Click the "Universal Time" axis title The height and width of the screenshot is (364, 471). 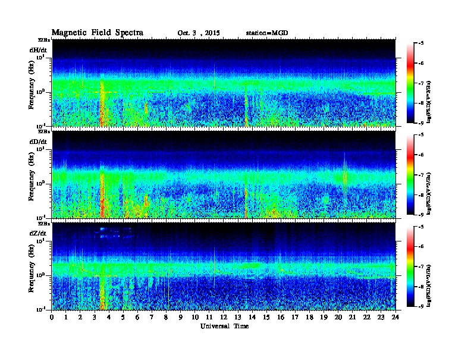tap(224, 326)
